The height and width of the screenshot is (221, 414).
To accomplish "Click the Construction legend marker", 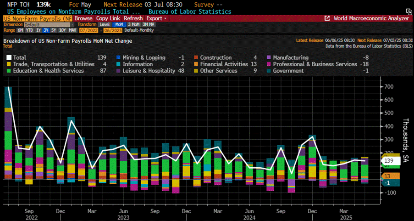I will point(196,57).
